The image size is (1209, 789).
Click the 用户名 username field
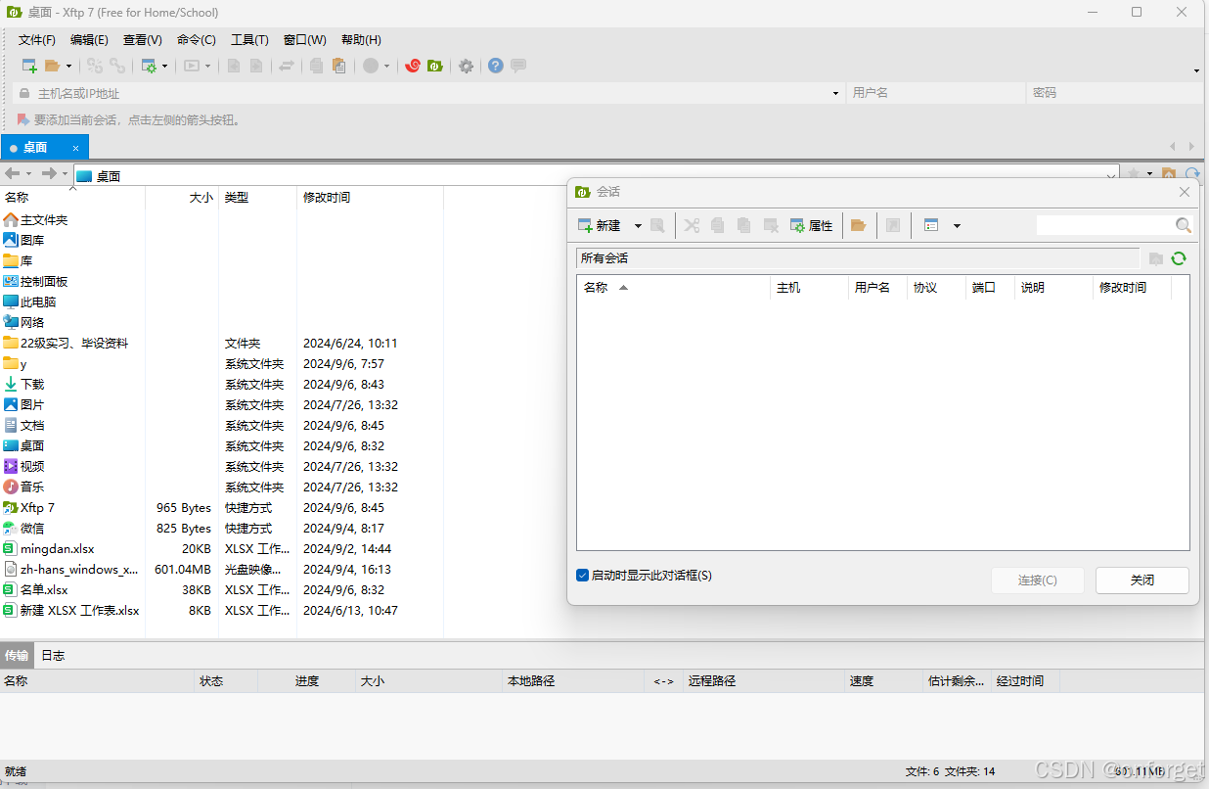(936, 93)
